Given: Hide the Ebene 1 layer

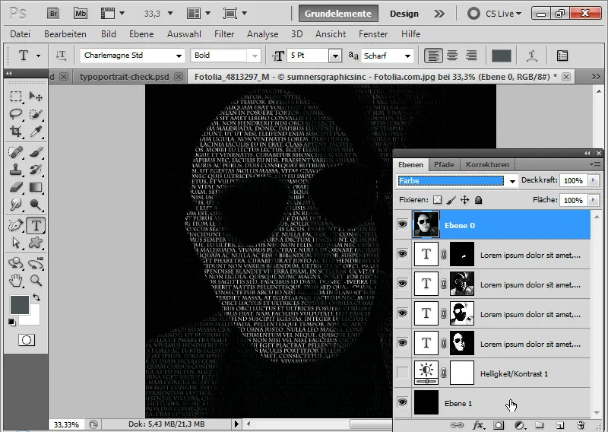Looking at the screenshot, I should (x=403, y=402).
